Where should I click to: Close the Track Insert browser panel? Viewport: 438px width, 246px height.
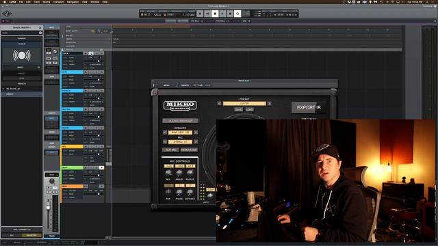40,27
